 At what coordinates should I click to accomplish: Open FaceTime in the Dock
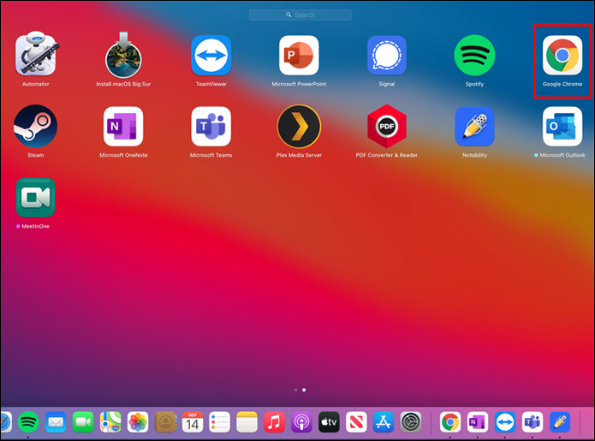[83, 421]
